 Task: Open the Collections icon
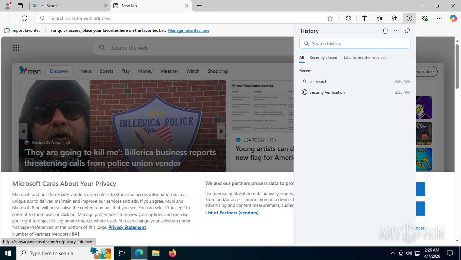pos(395,18)
